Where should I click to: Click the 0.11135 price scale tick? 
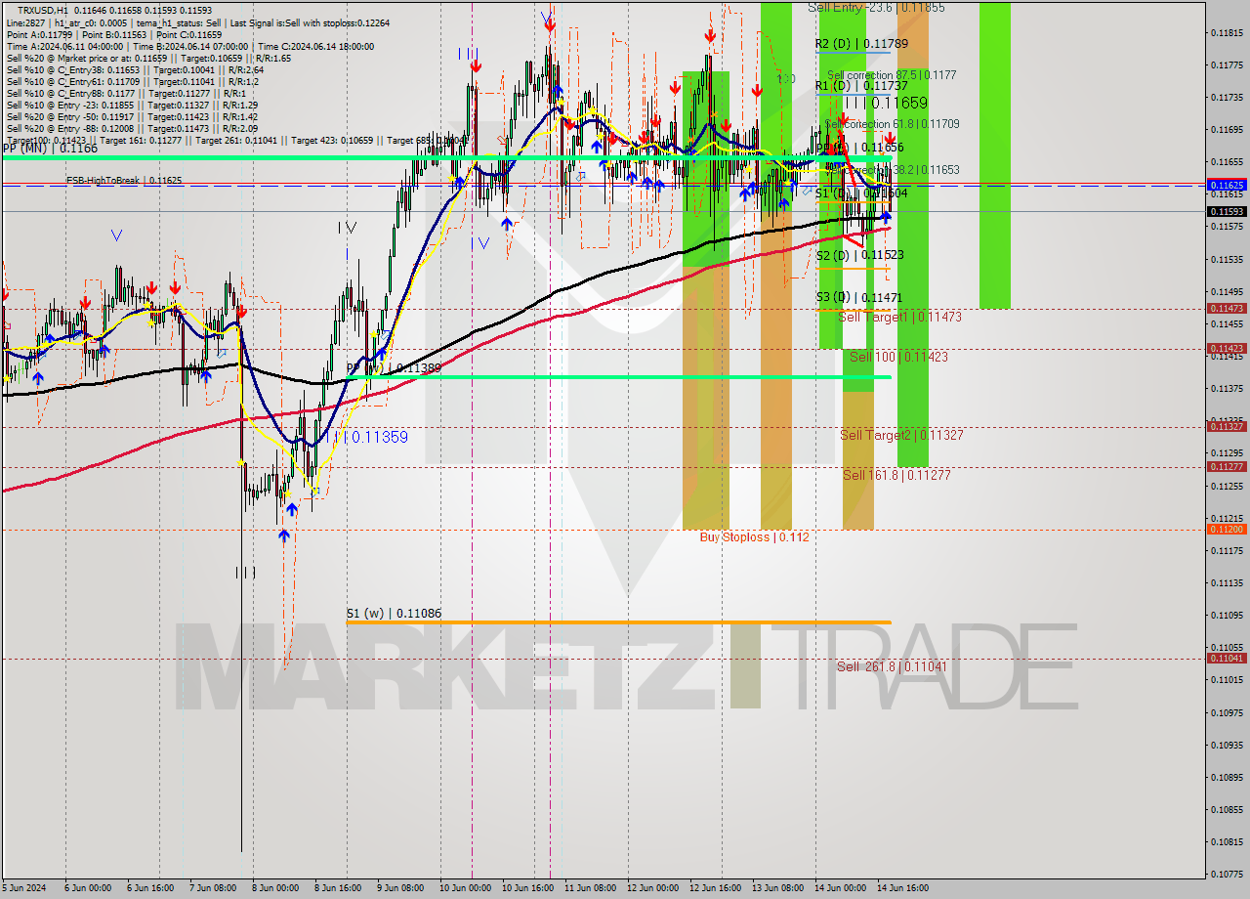click(x=1227, y=582)
